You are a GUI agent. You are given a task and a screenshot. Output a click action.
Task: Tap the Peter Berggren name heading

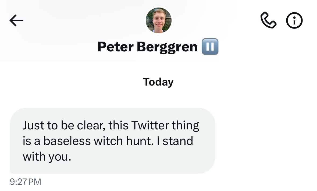[x=147, y=47]
